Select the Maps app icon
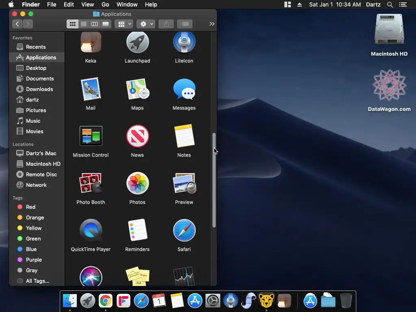 (137, 89)
